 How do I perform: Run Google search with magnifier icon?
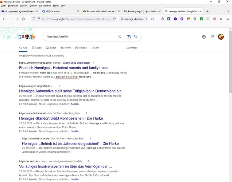[x=136, y=36]
